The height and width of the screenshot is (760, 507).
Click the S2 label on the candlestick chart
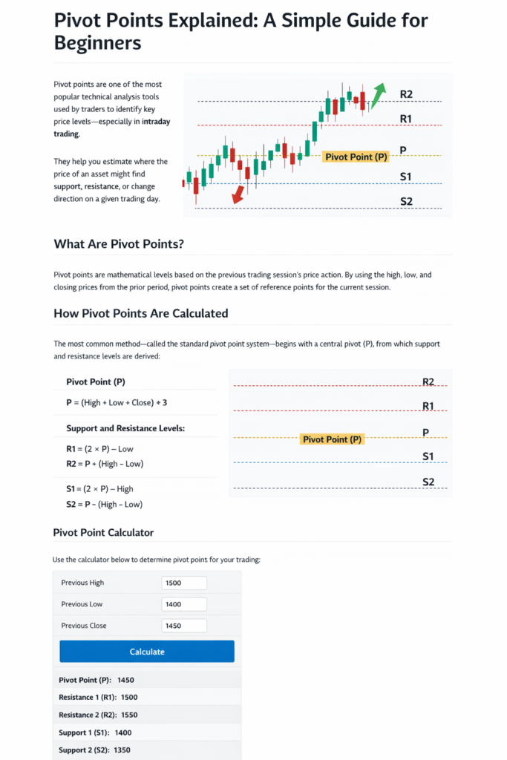pyautogui.click(x=406, y=201)
